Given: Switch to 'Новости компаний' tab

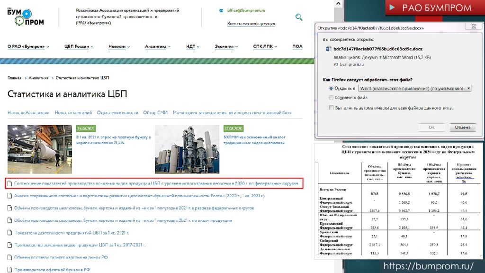Looking at the screenshot, I should [x=73, y=113].
